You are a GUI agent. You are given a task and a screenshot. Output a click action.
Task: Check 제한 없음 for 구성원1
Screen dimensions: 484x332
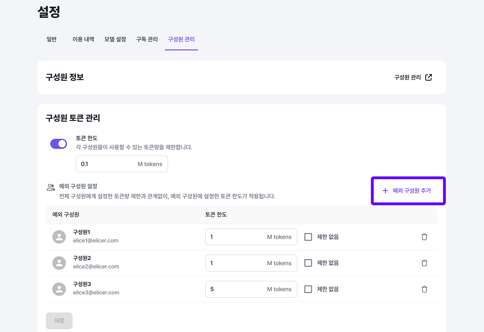pyautogui.click(x=308, y=237)
